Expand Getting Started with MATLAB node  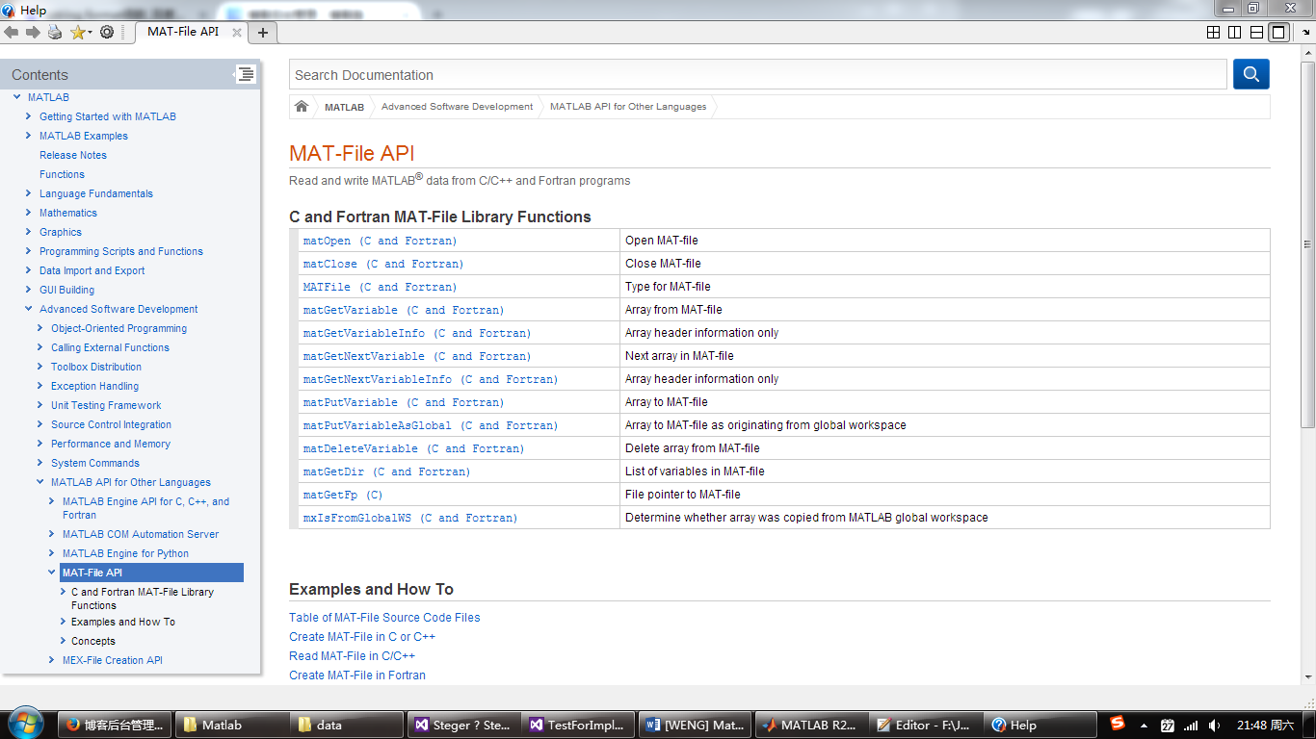coord(29,116)
